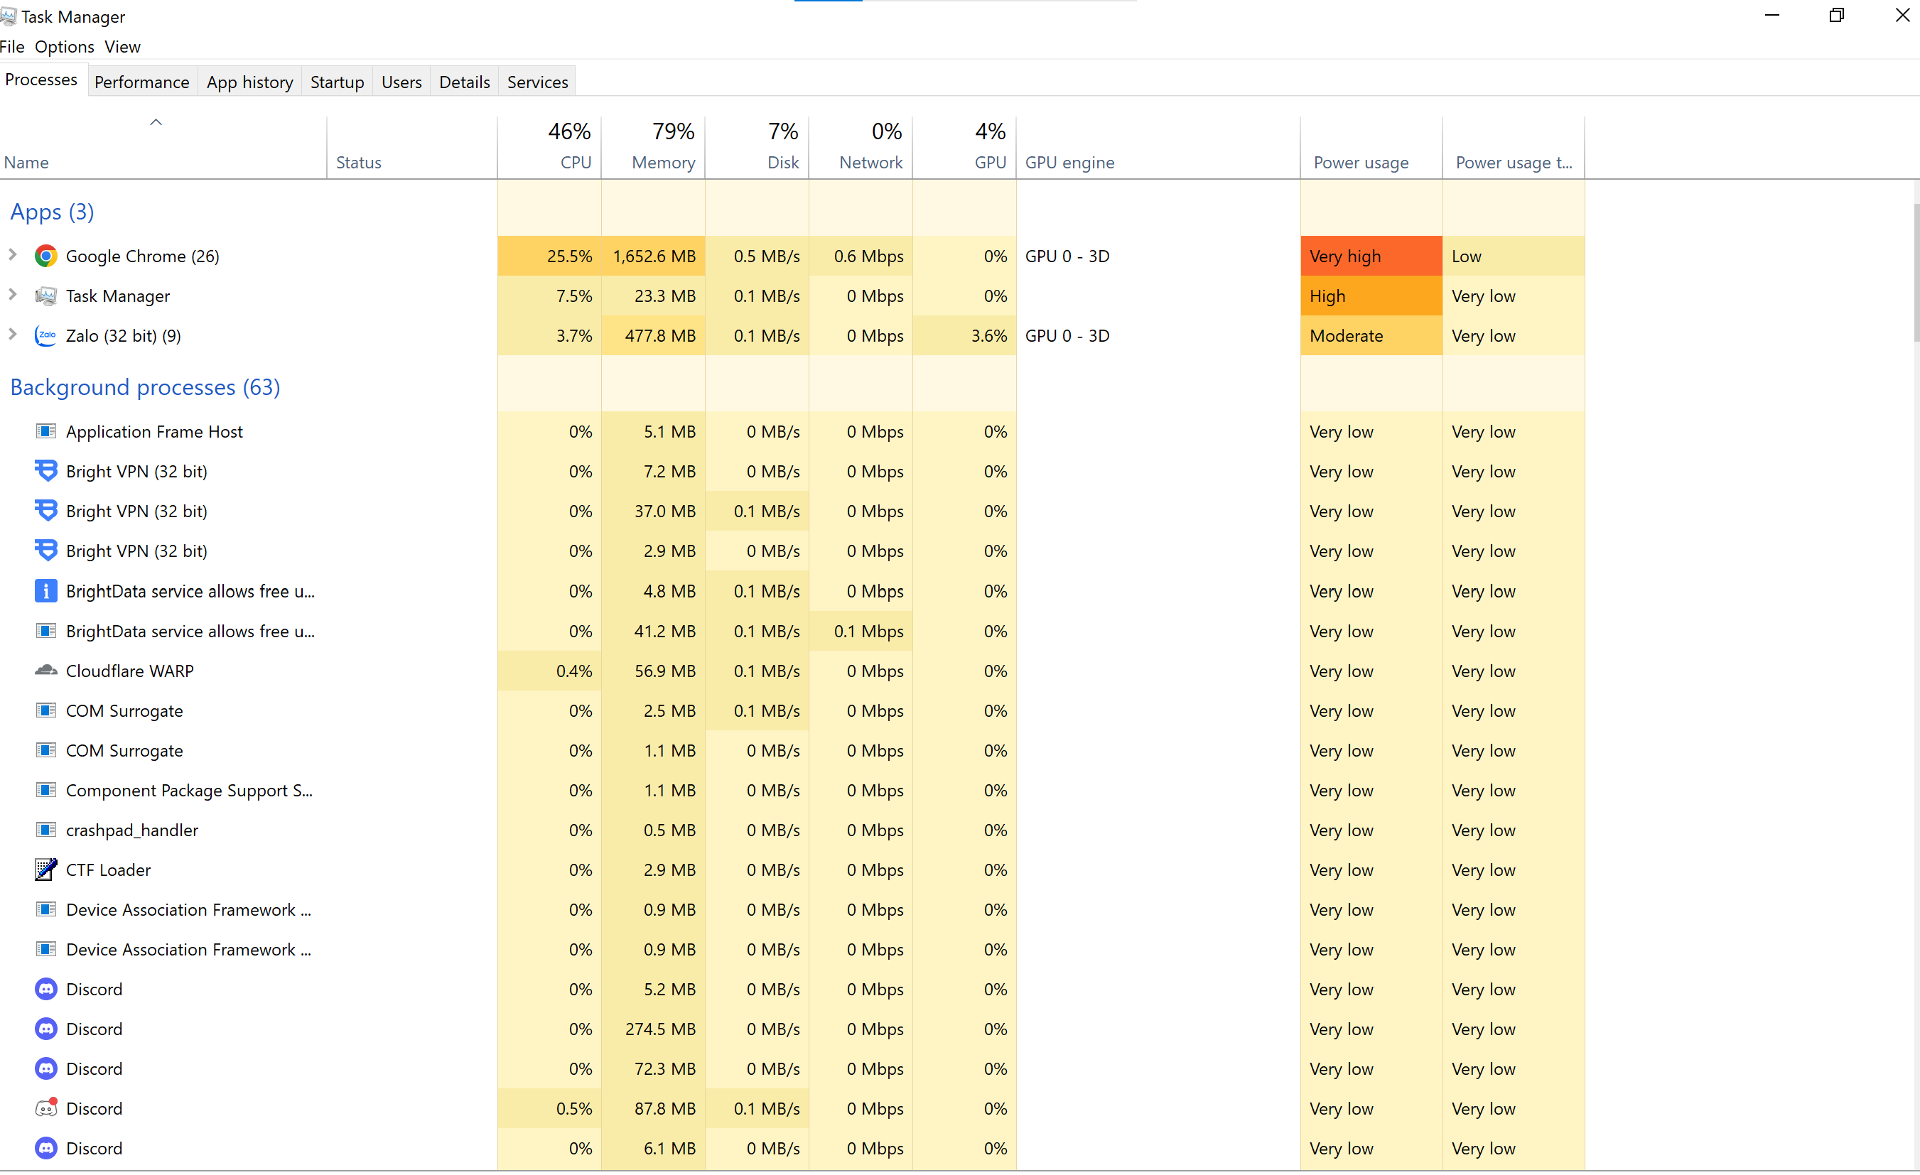
Task: Select the Discord icon with red badge
Action: click(46, 1108)
